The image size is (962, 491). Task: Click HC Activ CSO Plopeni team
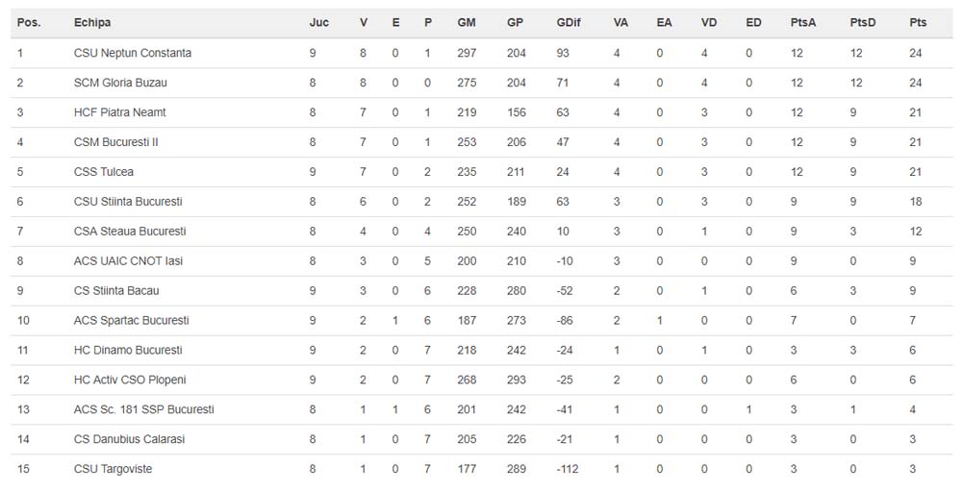pos(130,380)
